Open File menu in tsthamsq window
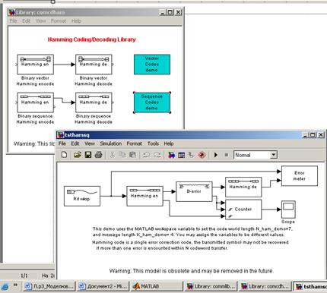Screen dimensions: 327x293 click(62, 143)
